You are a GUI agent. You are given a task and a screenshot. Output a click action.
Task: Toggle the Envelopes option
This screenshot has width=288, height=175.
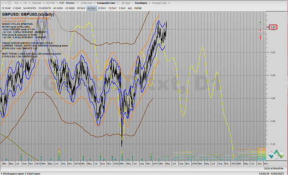(141, 3)
